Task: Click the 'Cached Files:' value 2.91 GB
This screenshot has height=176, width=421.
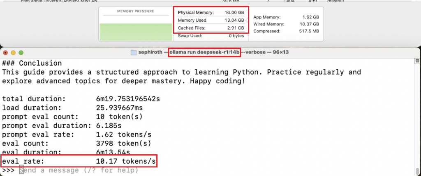Action: pos(236,28)
